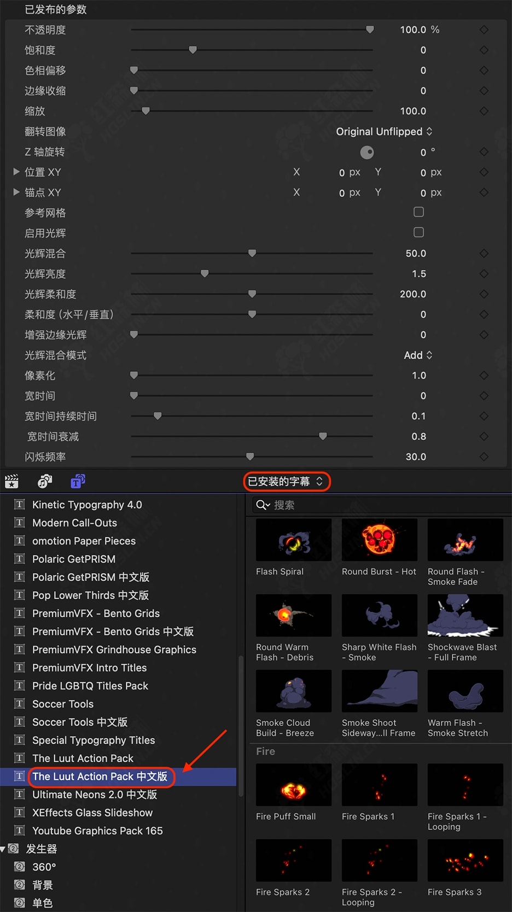Enable the 参考网格 checkbox
This screenshot has height=912, width=512.
tap(419, 212)
